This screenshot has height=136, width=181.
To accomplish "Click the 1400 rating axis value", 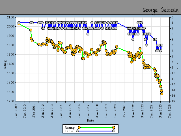I will [x=10, y=82].
